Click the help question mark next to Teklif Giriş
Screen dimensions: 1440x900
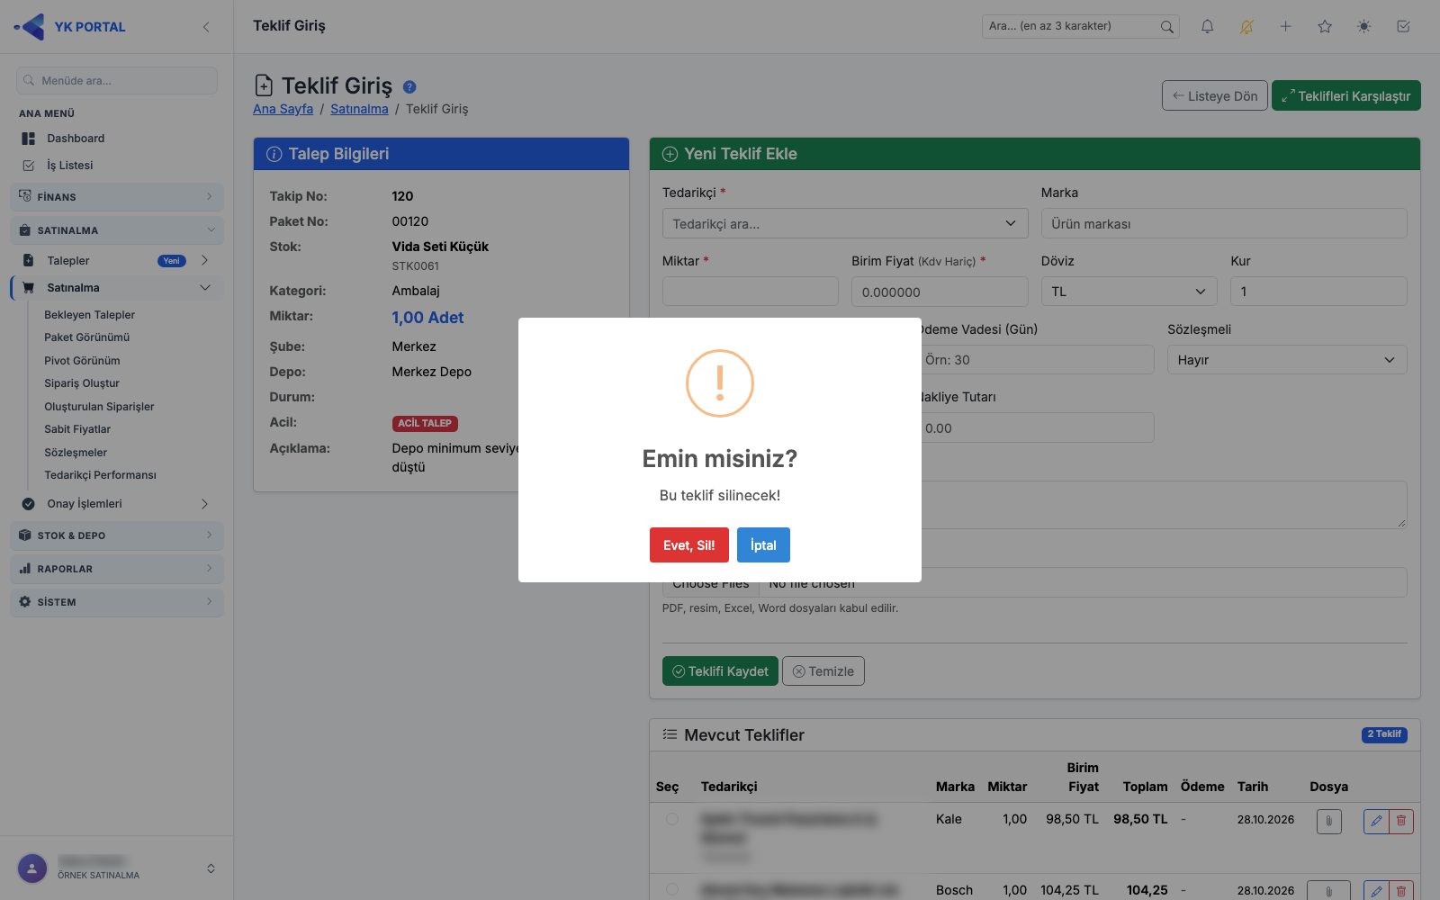[409, 87]
